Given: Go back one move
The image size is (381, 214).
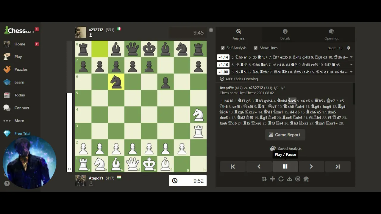Looking at the screenshot, I should [x=259, y=167].
